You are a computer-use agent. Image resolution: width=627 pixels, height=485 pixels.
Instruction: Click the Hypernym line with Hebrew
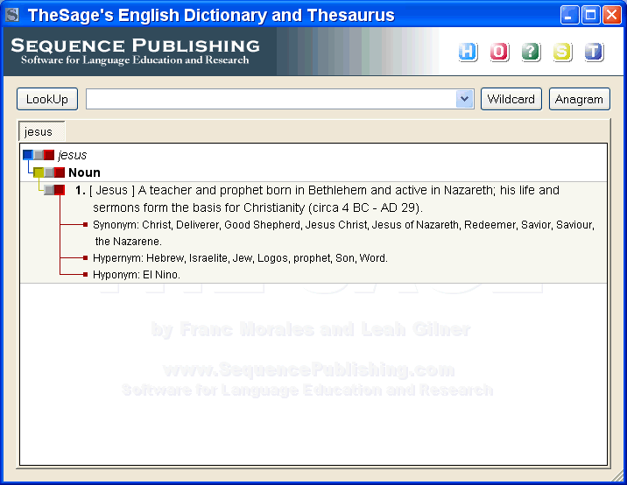(x=240, y=258)
